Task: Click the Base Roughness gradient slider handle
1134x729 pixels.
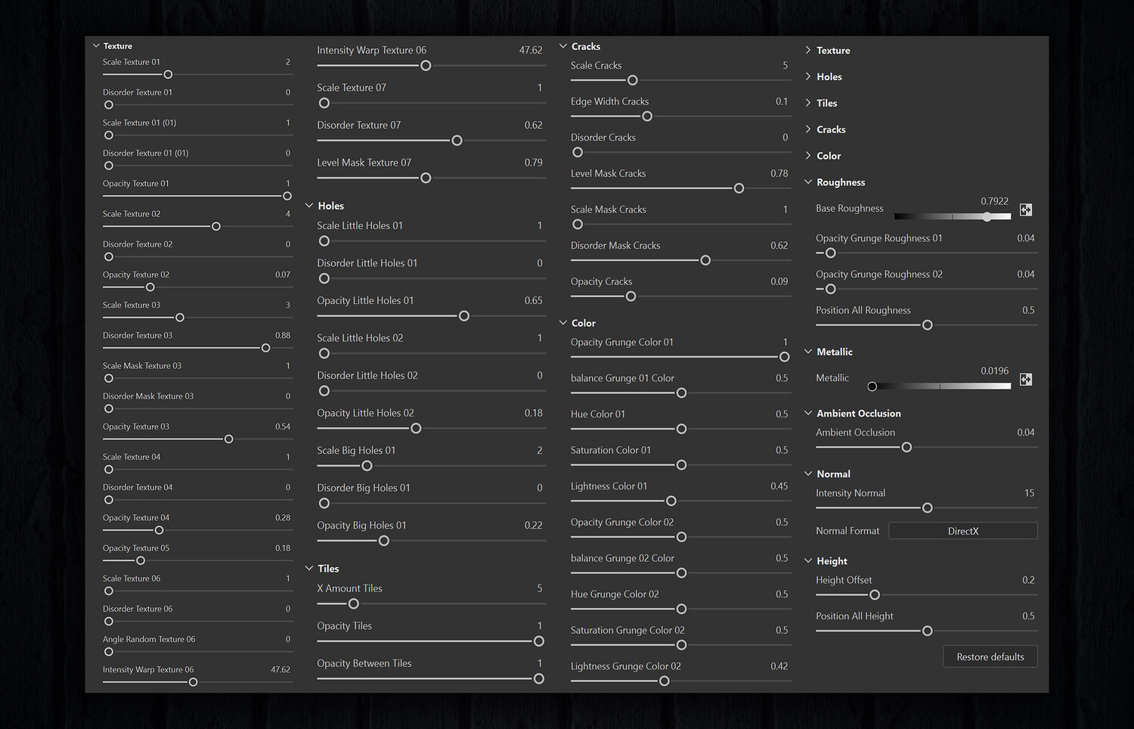Action: pyautogui.click(x=987, y=217)
